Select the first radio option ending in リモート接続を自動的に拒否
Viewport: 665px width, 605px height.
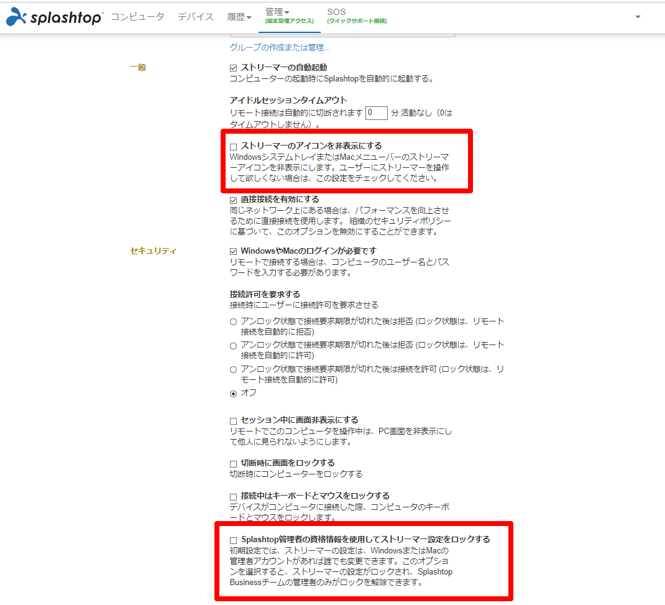pyautogui.click(x=233, y=322)
